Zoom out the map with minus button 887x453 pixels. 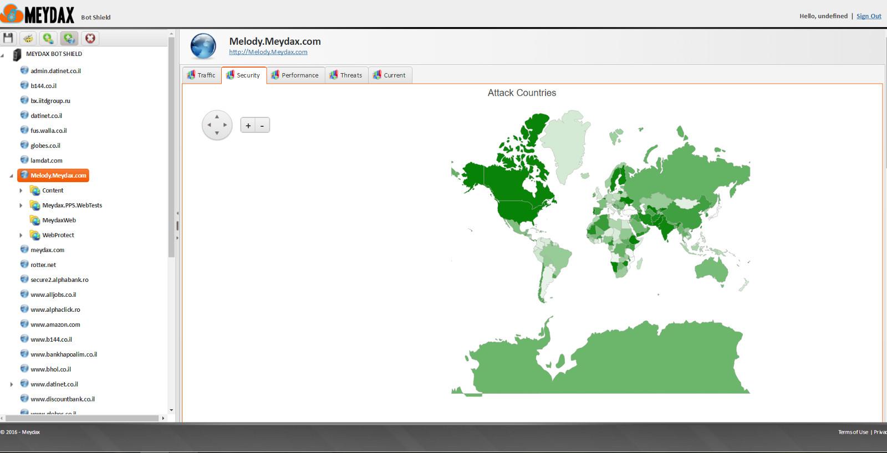pos(262,126)
